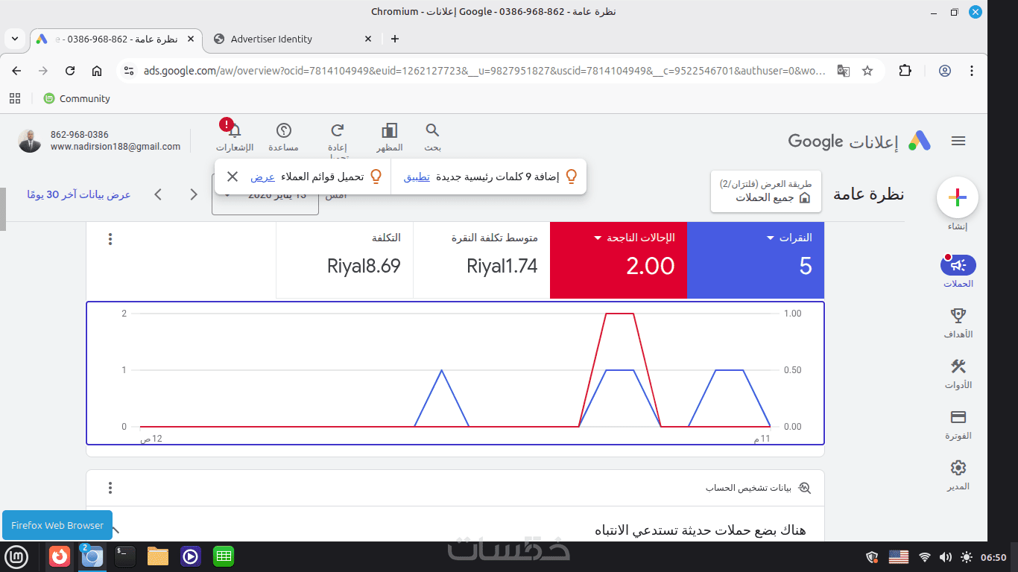
Task: Click the refresh (إعادة تحميل) icon in Ads header
Action: click(x=338, y=131)
